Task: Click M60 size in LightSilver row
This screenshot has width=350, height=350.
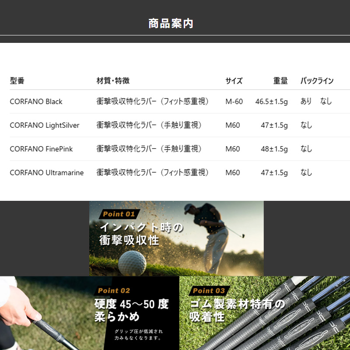Action: click(x=233, y=125)
